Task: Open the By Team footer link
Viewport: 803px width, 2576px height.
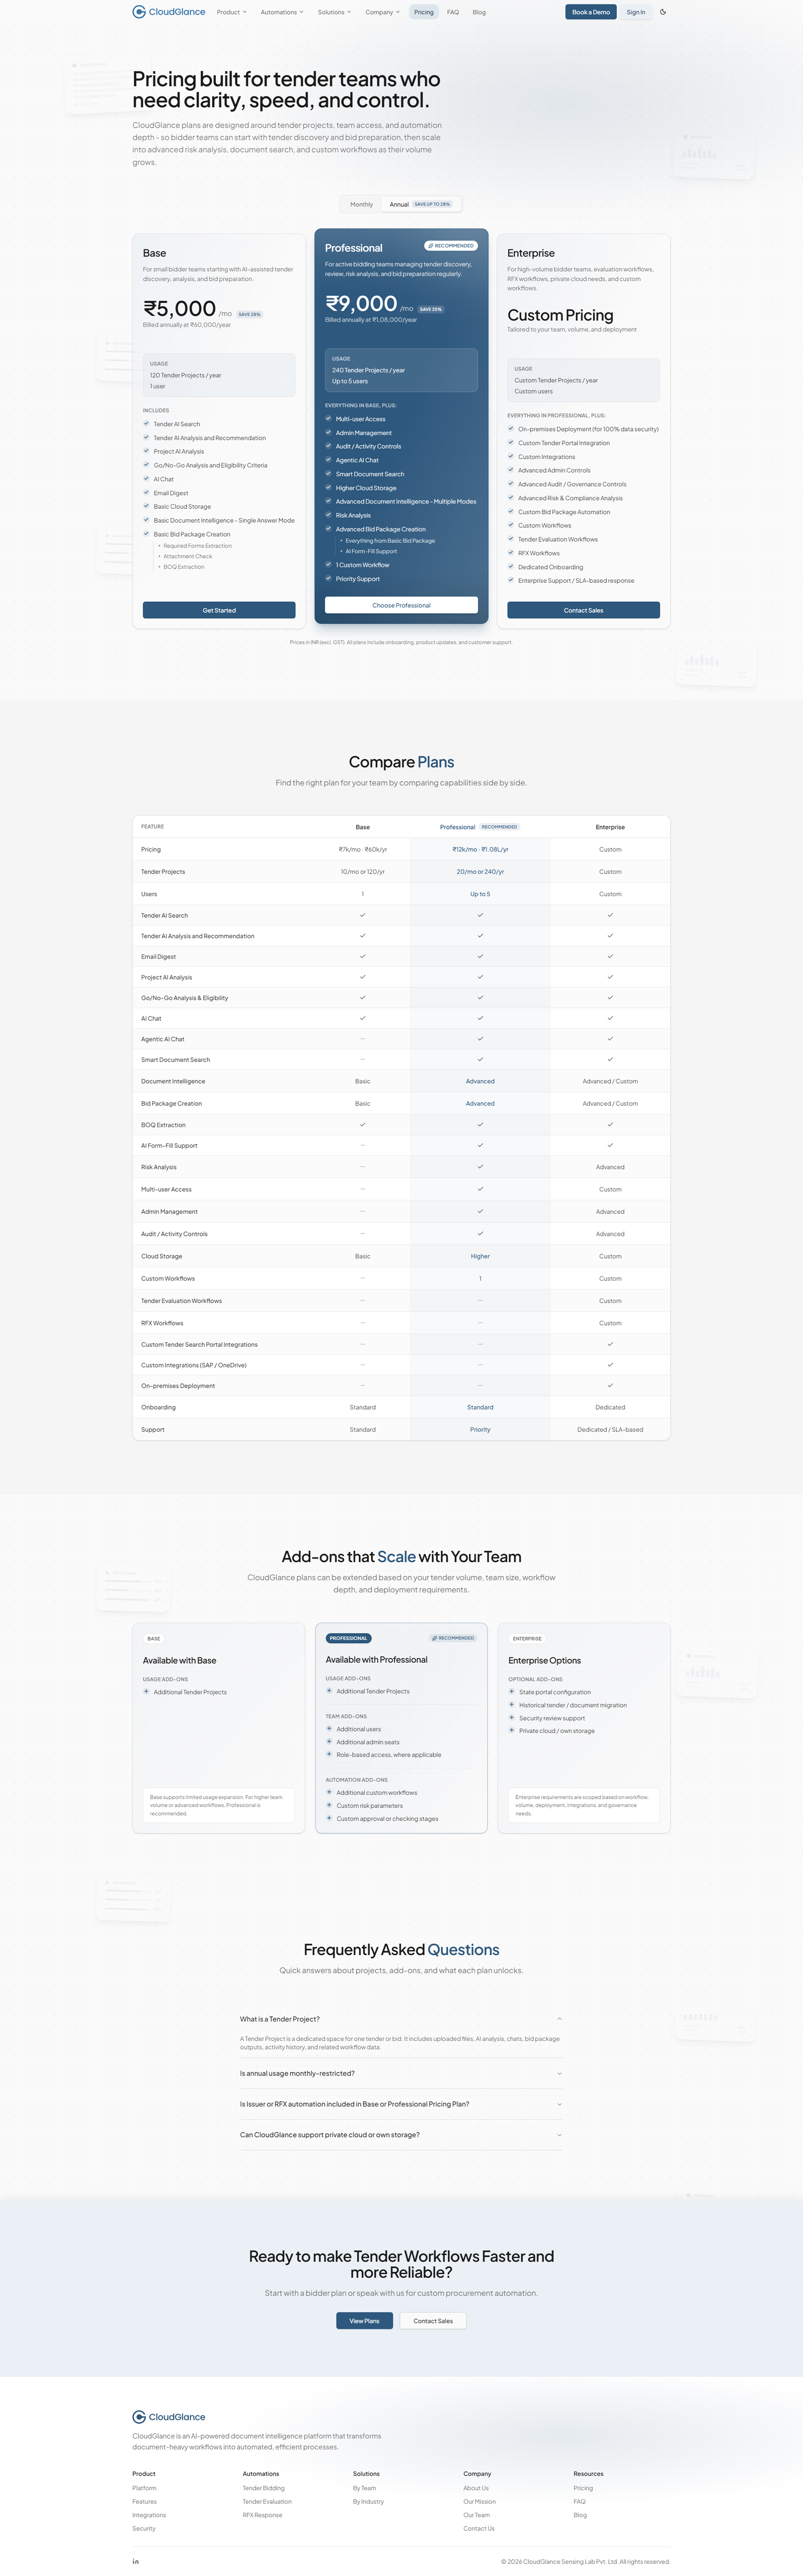Action: [365, 2488]
